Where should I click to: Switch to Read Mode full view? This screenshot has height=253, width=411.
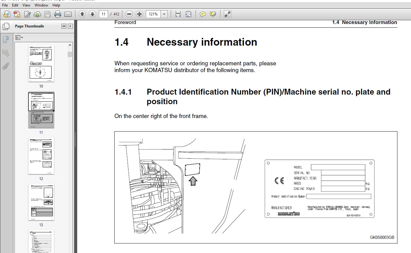228,14
